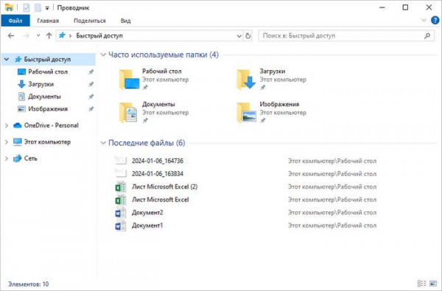The width and height of the screenshot is (442, 291).
Task: Open Документы in the navigation pane
Action: [x=44, y=97]
